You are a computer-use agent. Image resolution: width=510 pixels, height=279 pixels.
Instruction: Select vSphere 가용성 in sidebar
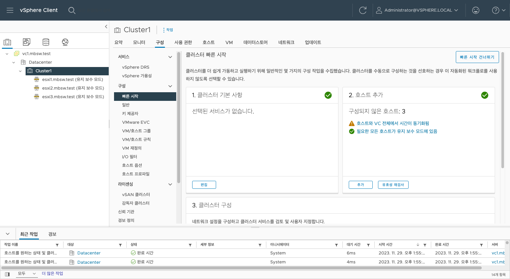(x=137, y=76)
